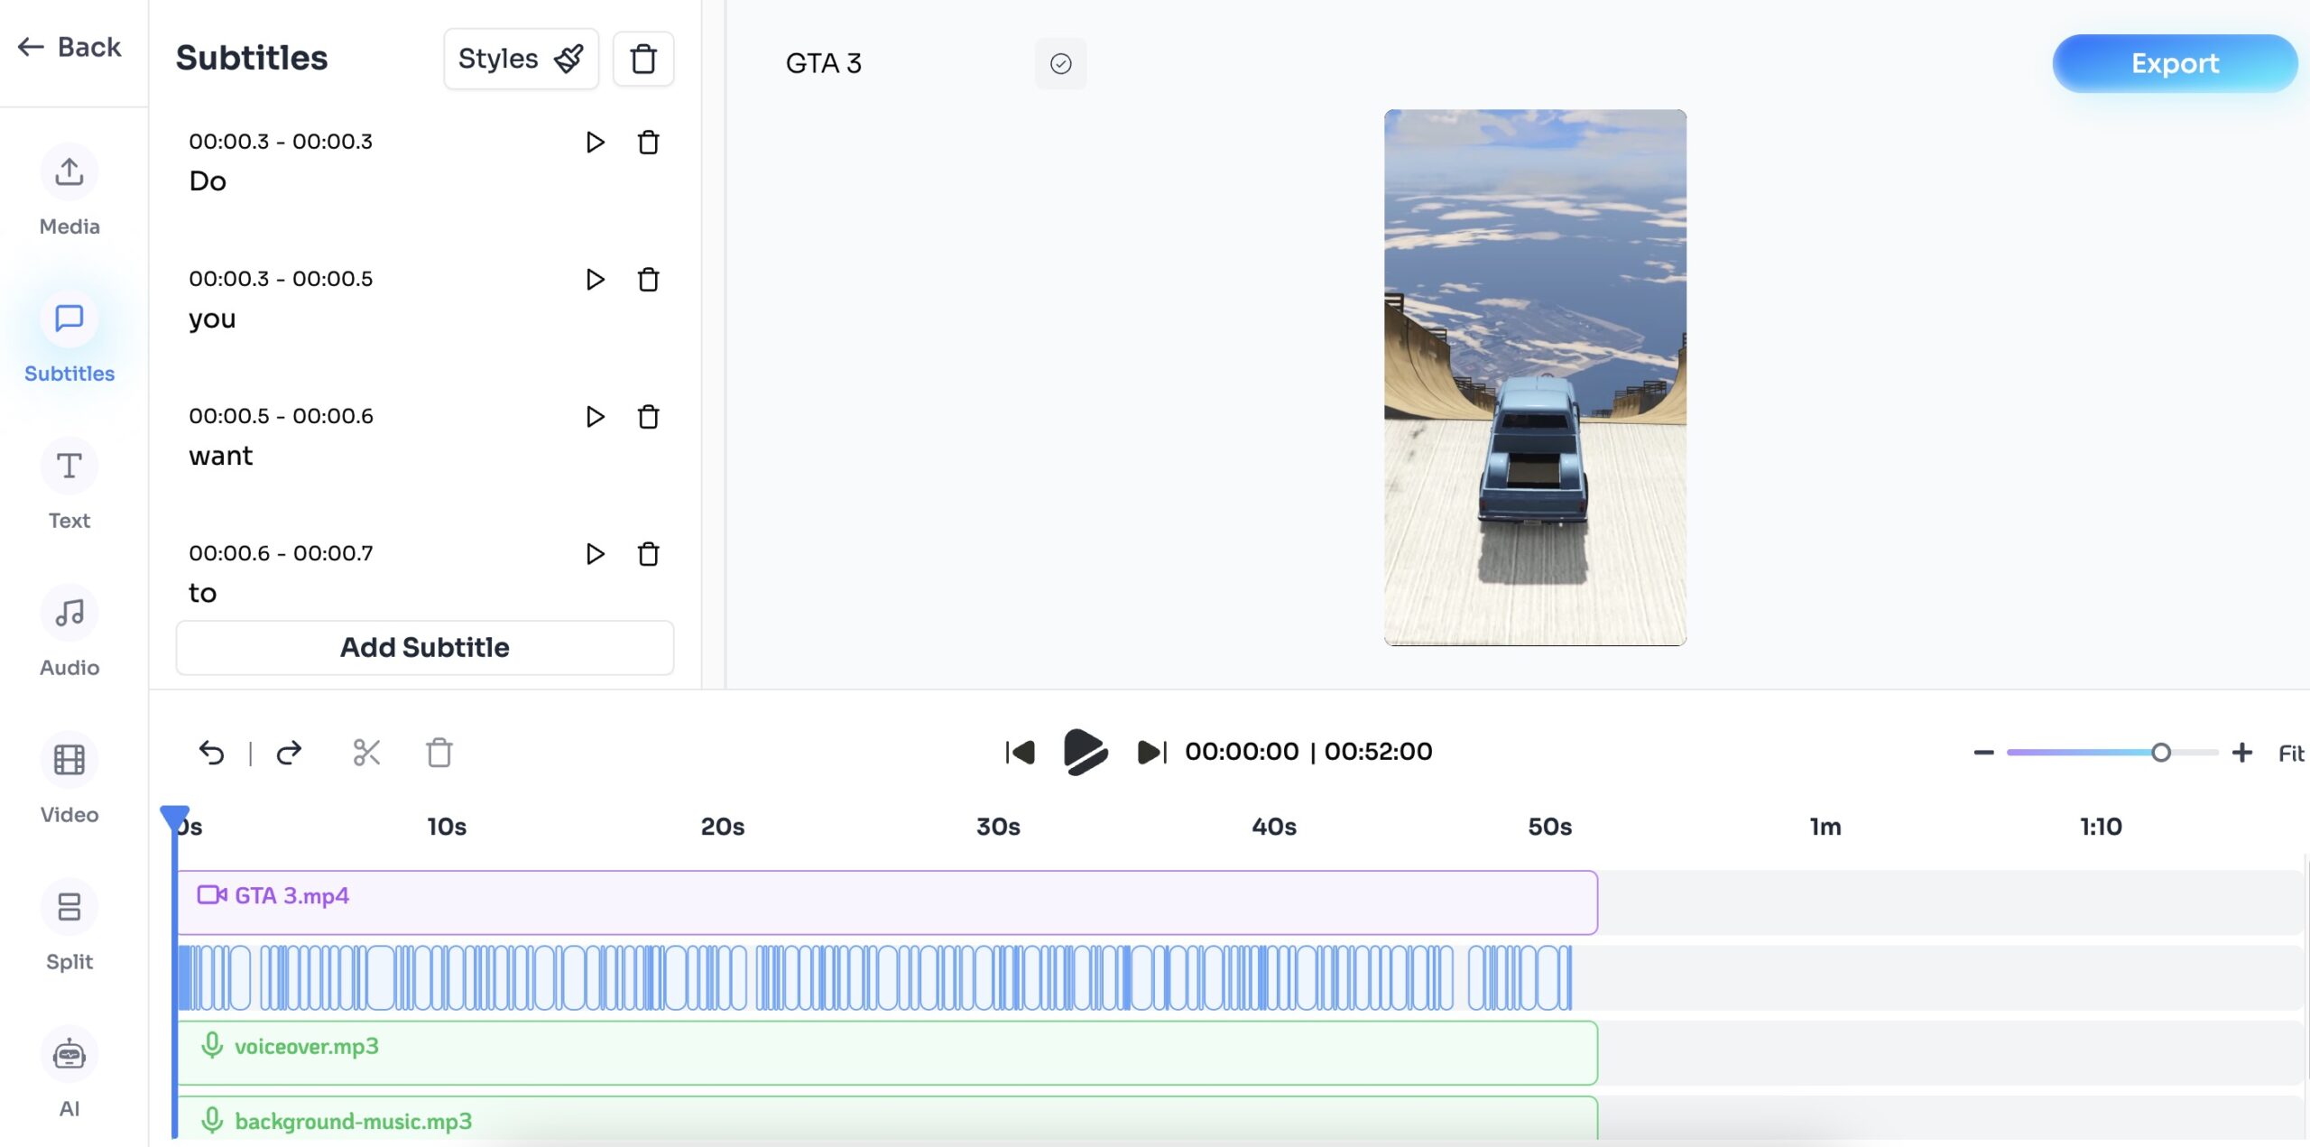This screenshot has height=1147, width=2310.
Task: Select the subtitle blocks track
Action: pyautogui.click(x=874, y=977)
